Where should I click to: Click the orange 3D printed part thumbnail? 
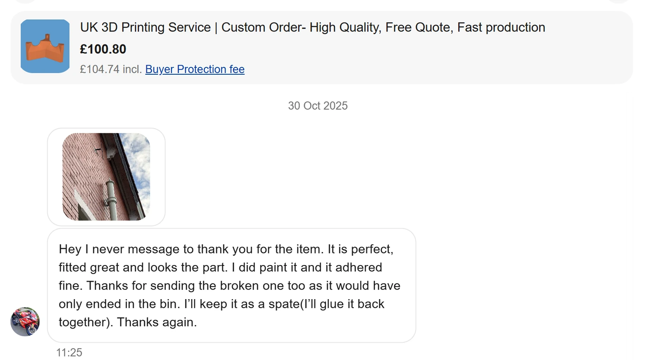(45, 46)
